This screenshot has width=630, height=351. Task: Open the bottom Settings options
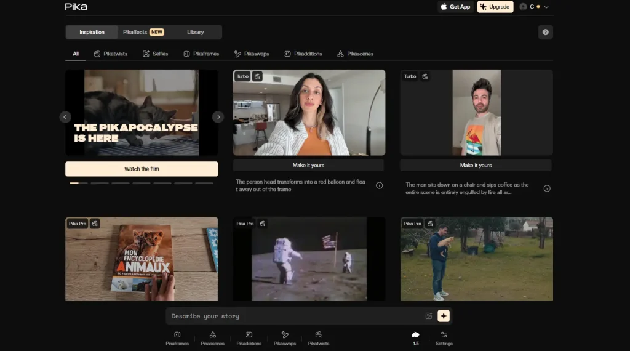pos(444,338)
